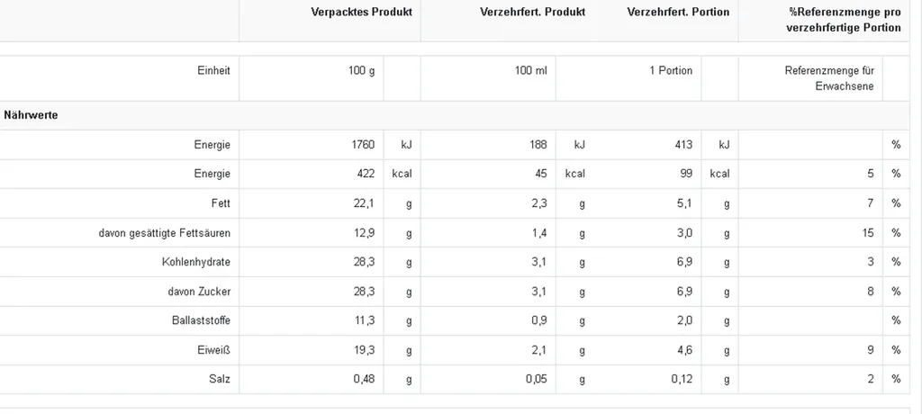Image resolution: width=922 pixels, height=414 pixels.
Task: Select the Einheit row label
Action: [213, 70]
